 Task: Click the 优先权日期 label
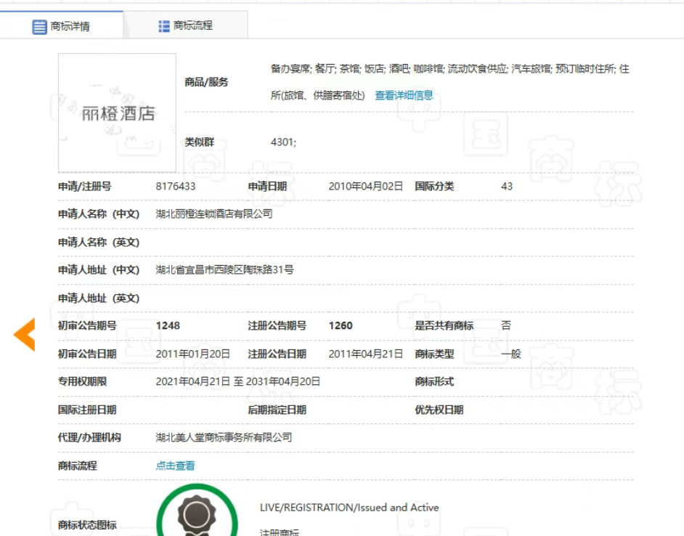(439, 410)
